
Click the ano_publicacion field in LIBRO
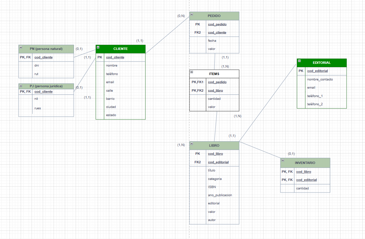(x=220, y=195)
